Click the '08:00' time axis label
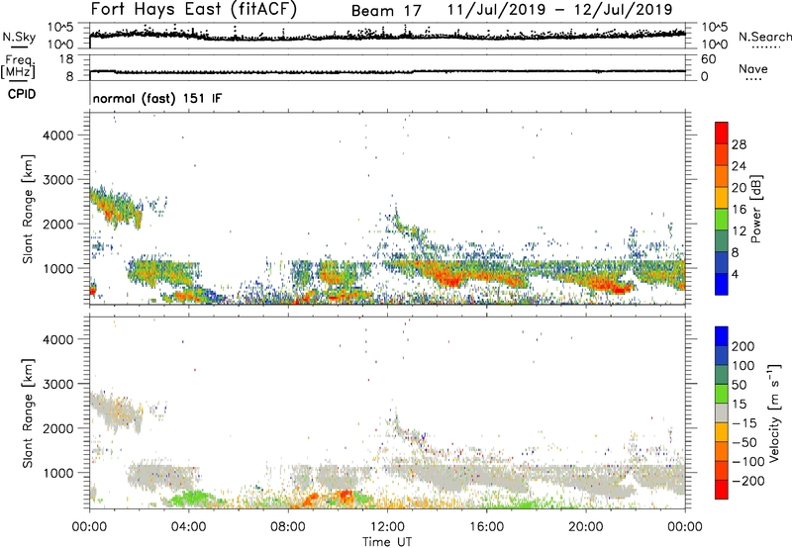The width and height of the screenshot is (792, 548). coord(288,527)
